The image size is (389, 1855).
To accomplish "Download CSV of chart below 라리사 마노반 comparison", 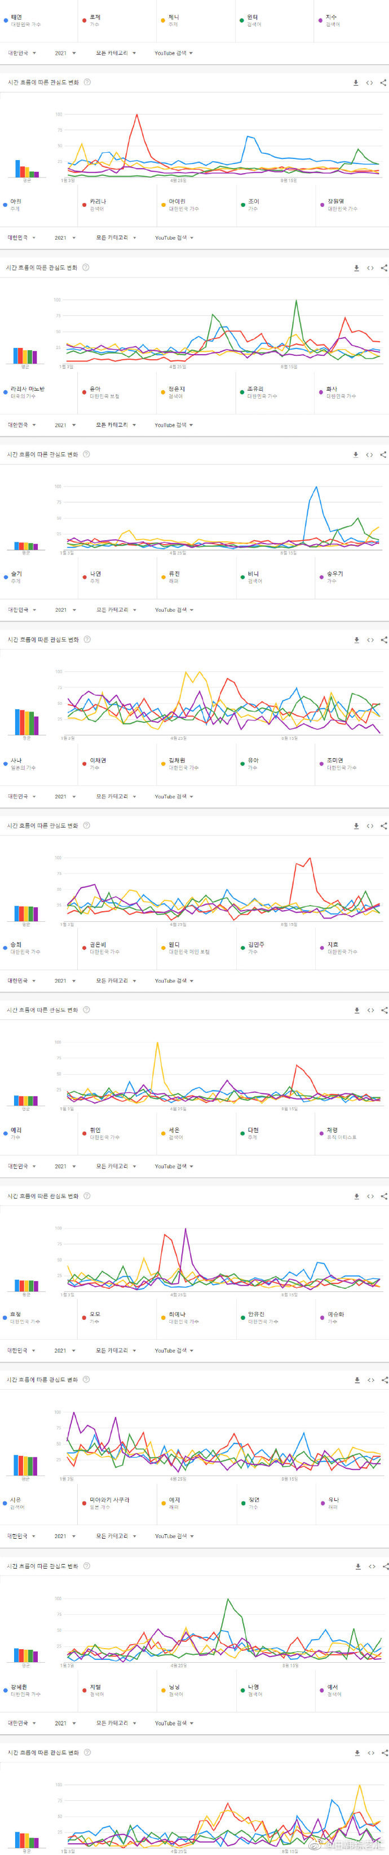I will click(x=356, y=454).
